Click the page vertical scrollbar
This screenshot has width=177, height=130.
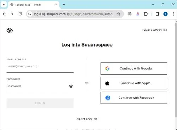pyautogui.click(x=176, y=70)
